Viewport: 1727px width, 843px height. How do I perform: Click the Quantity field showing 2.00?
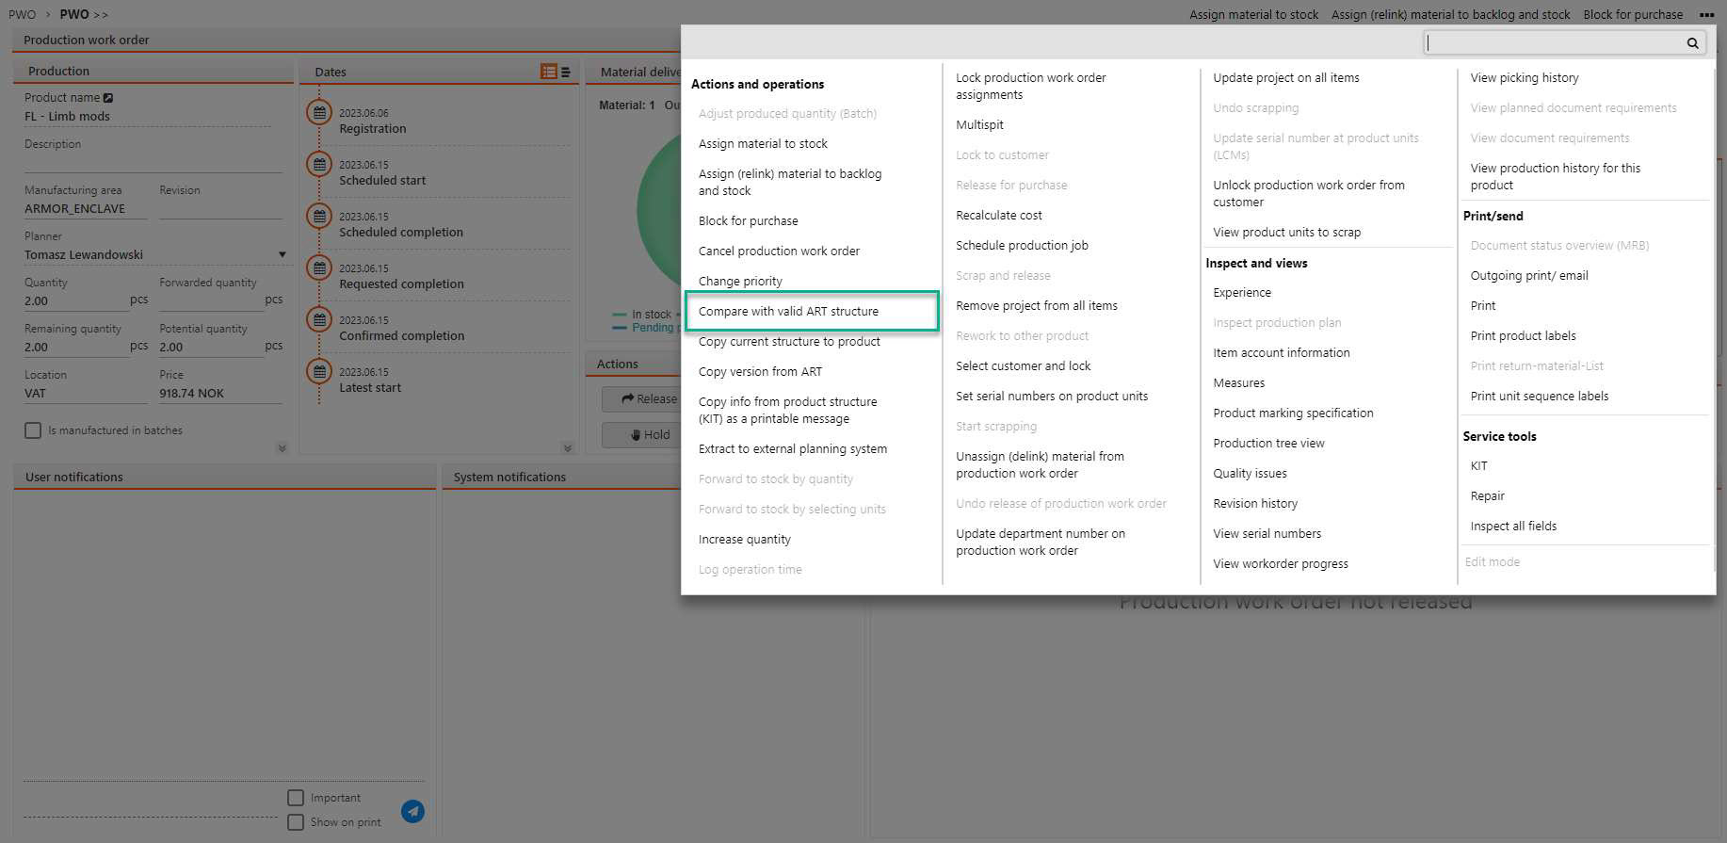pyautogui.click(x=77, y=301)
